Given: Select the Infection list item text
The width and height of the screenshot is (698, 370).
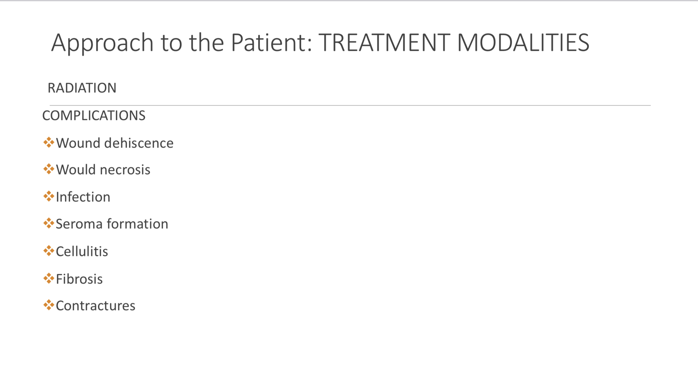Looking at the screenshot, I should click(x=83, y=197).
